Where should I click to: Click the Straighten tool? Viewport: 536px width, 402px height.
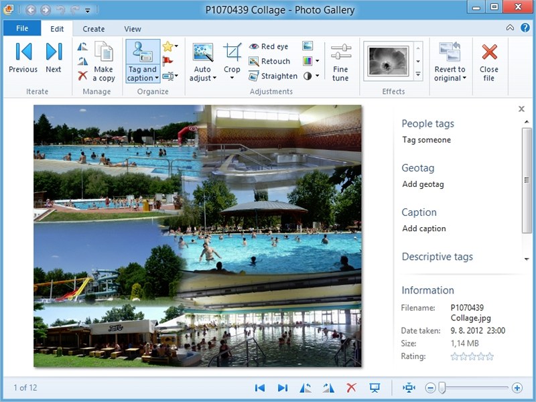pyautogui.click(x=273, y=76)
